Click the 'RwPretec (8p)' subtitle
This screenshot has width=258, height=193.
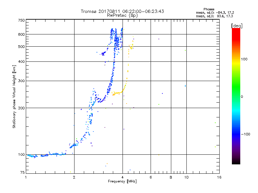(122, 15)
